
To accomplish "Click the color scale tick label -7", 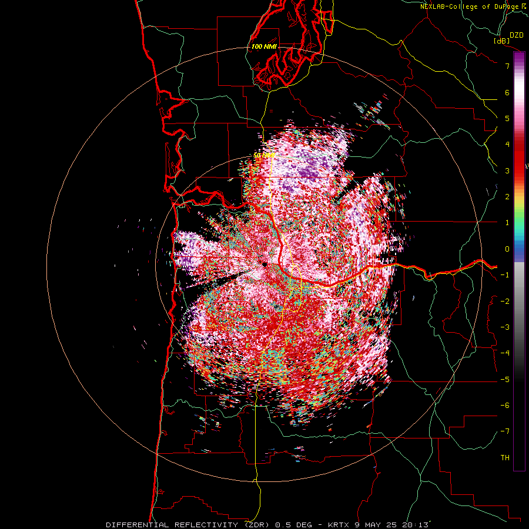I will tap(505, 431).
